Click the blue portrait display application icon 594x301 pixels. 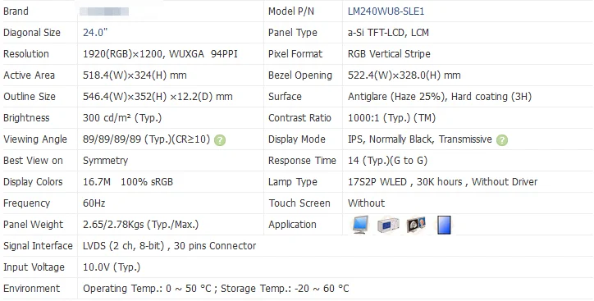(x=444, y=225)
